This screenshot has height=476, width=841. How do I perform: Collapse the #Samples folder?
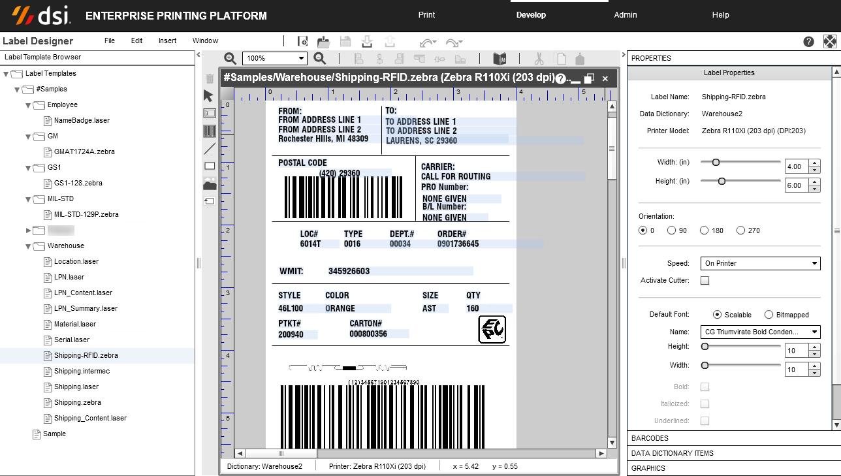(17, 89)
